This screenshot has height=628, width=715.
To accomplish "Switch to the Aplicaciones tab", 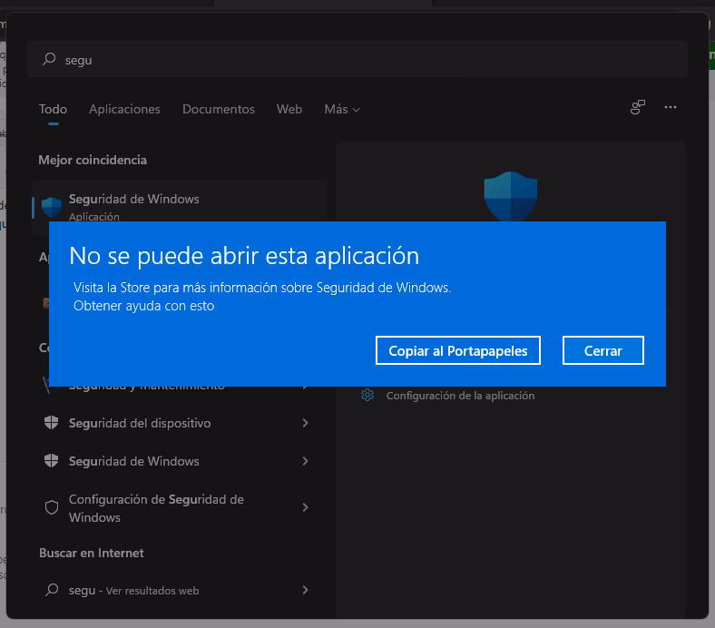I will pyautogui.click(x=124, y=110).
